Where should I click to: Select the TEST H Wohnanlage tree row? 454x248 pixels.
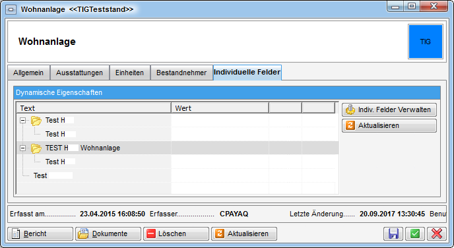point(178,148)
